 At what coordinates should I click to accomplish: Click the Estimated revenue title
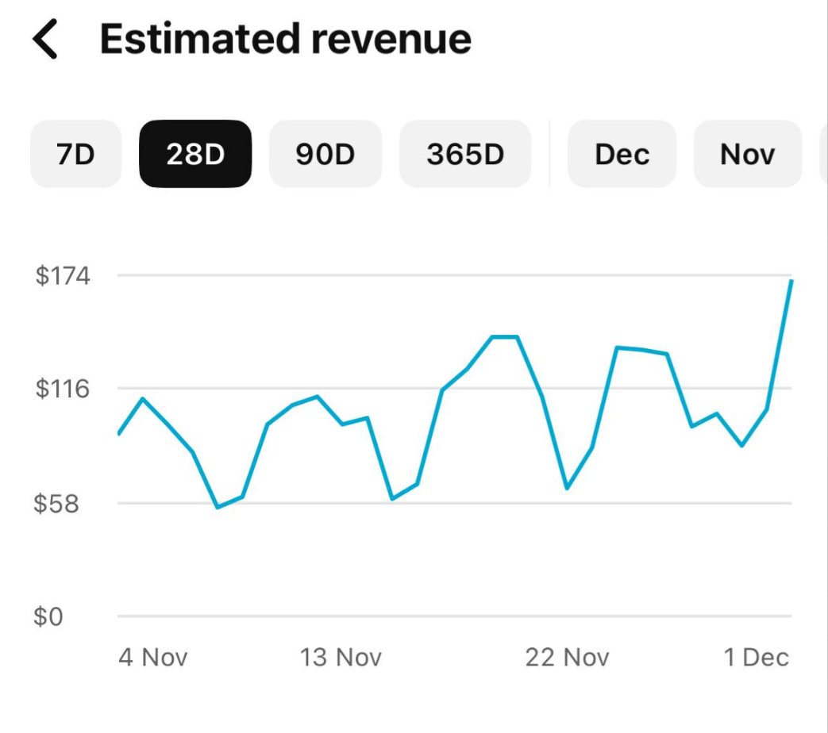pos(286,38)
